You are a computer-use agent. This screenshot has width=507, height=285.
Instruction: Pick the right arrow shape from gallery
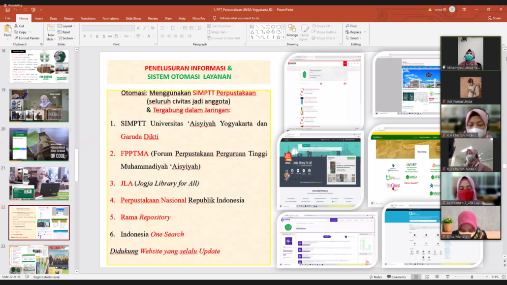[x=268, y=32]
